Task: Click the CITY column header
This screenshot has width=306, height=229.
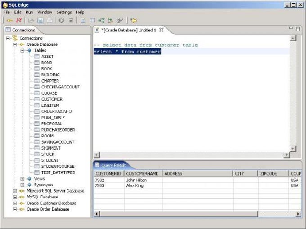Action: (246, 173)
